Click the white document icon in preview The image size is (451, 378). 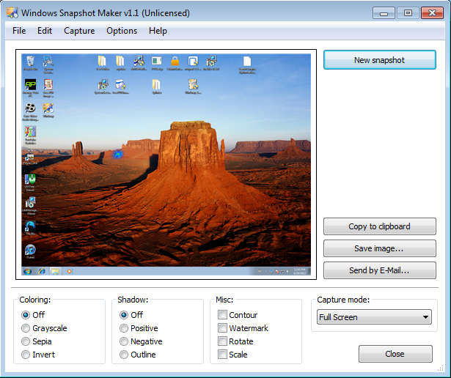point(247,62)
